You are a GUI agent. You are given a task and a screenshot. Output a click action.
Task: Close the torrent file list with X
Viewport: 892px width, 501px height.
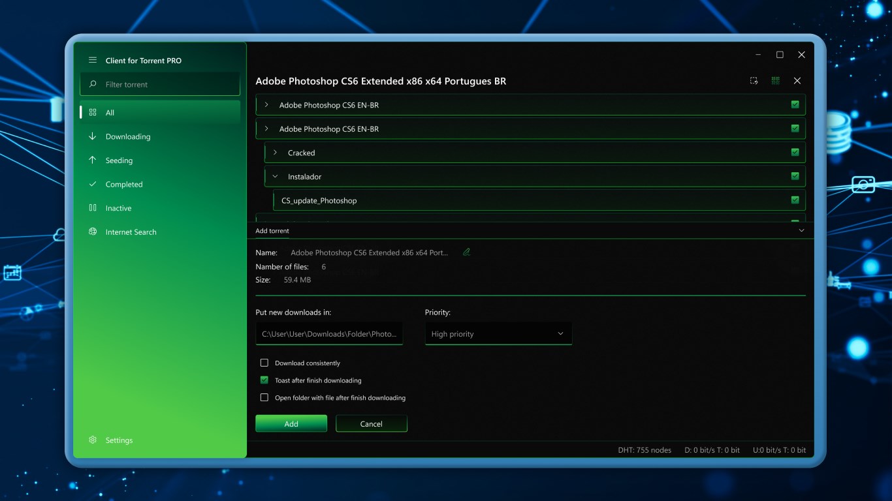[797, 81]
